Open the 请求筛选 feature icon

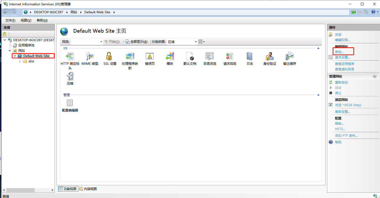pos(230,56)
